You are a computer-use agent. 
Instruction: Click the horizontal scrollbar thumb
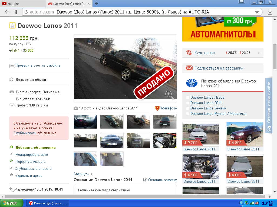(135, 196)
